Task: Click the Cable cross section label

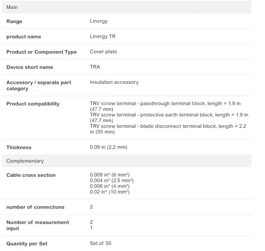Action: pos(31,175)
